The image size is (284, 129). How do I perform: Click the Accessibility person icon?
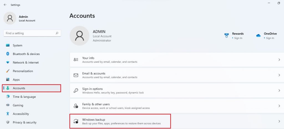pyautogui.click(x=7, y=114)
